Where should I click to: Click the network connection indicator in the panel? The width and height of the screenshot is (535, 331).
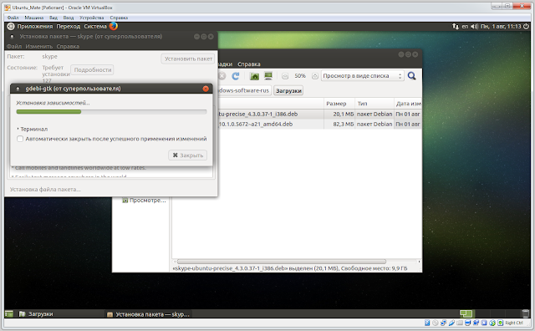click(455, 26)
